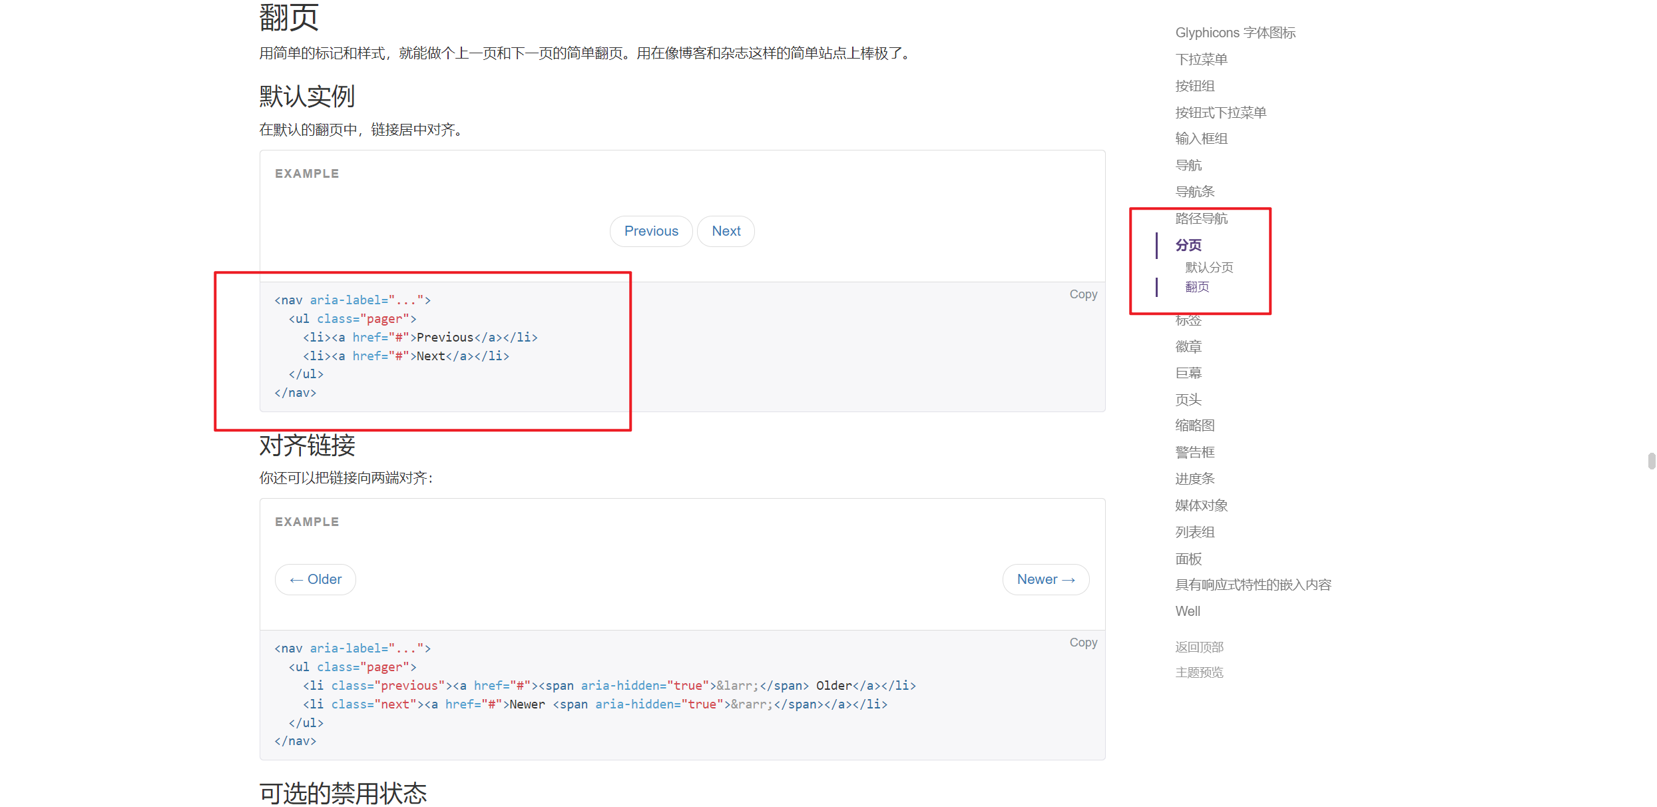Open 路径导航 sidebar link
This screenshot has width=1657, height=807.
[1201, 218]
